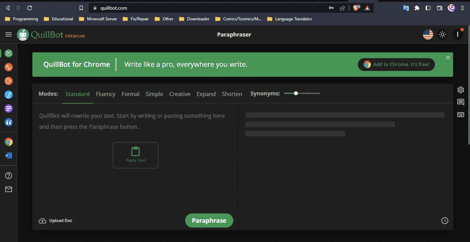This screenshot has height=242, width=470.
Task: Open the history clock icon
Action: pos(445,221)
